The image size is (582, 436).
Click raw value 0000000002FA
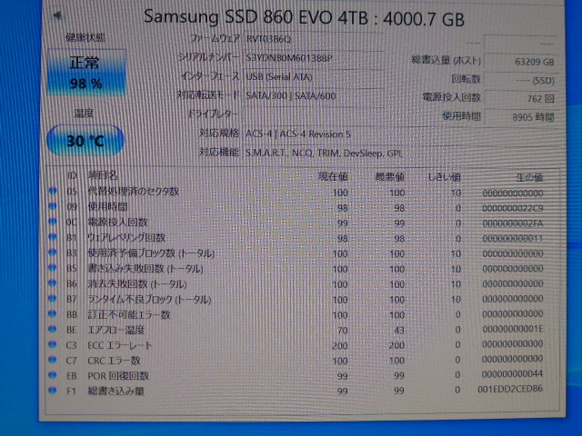coord(512,223)
